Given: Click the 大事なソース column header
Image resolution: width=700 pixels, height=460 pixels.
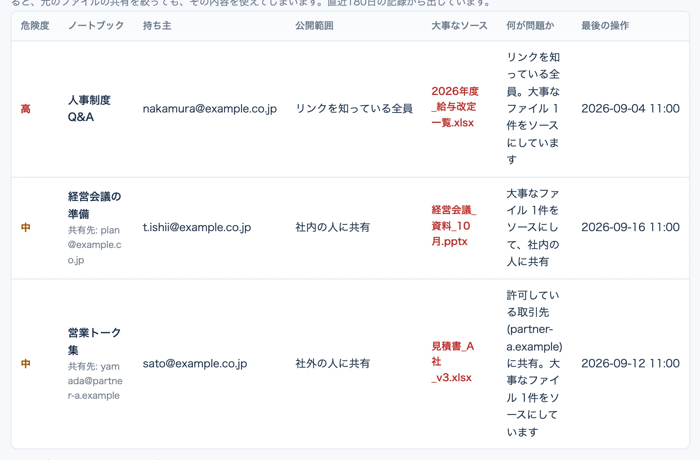Looking at the screenshot, I should (459, 26).
